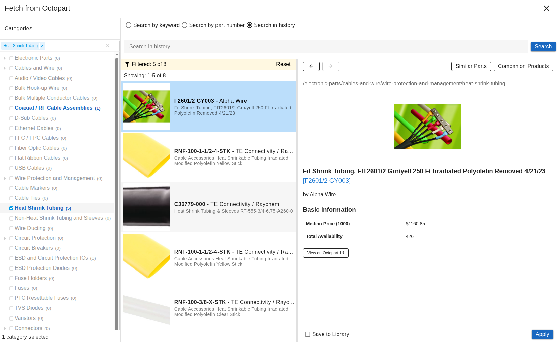Select Audio / Video Cables category
The height and width of the screenshot is (342, 558).
click(x=40, y=78)
